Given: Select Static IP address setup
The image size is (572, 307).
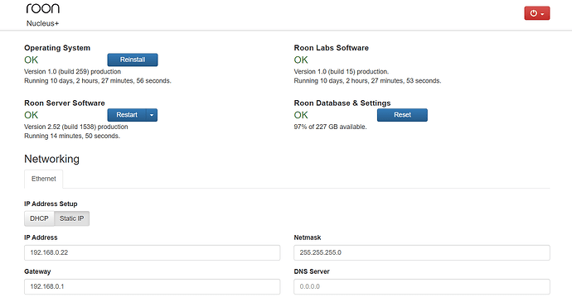Looking at the screenshot, I should tap(71, 218).
